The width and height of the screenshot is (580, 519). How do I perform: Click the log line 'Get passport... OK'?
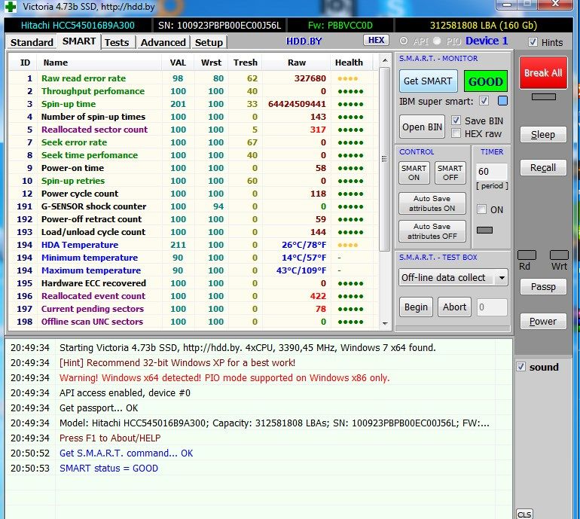(x=99, y=408)
